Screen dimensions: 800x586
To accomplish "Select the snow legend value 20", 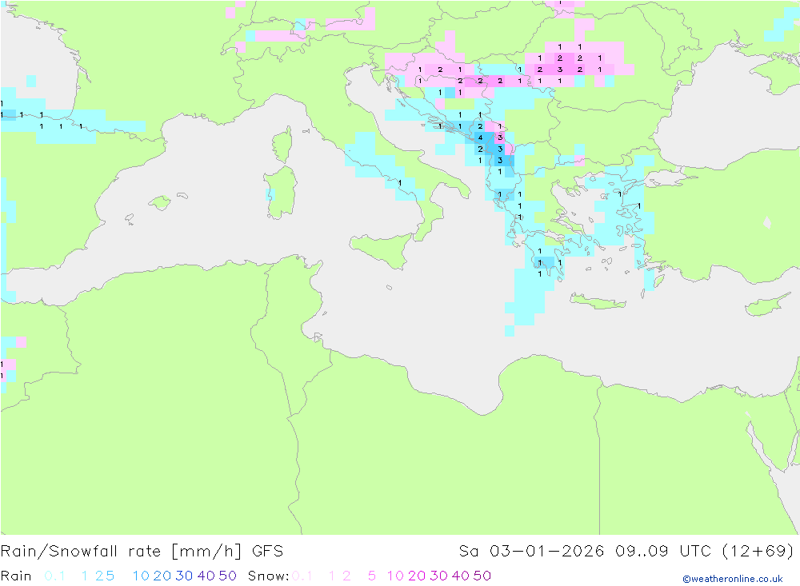I will [417, 576].
